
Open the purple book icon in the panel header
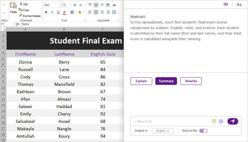(x=226, y=4)
